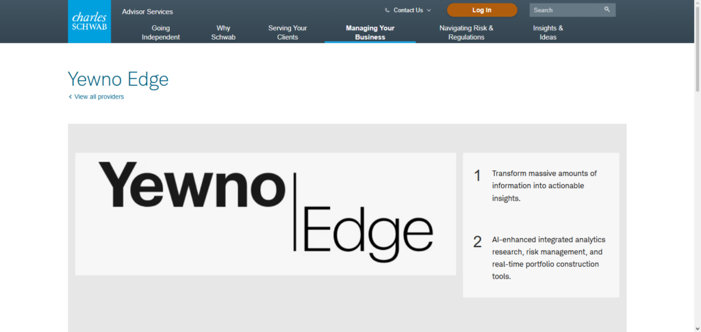Open the Advisor Services link

click(x=147, y=12)
